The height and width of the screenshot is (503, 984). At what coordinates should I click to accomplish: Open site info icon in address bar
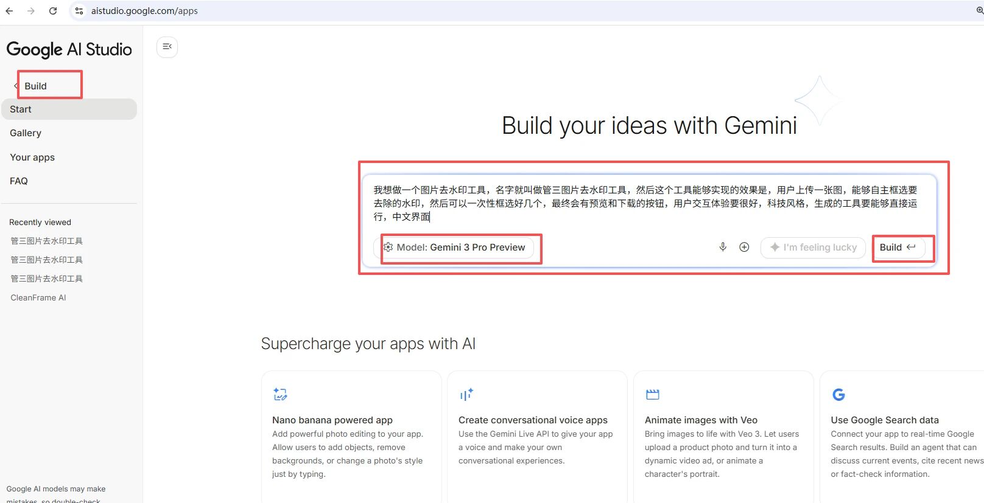[x=79, y=11]
